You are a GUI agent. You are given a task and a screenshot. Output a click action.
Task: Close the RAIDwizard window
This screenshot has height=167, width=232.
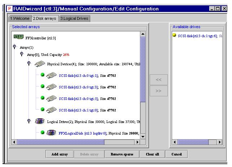[224, 9]
